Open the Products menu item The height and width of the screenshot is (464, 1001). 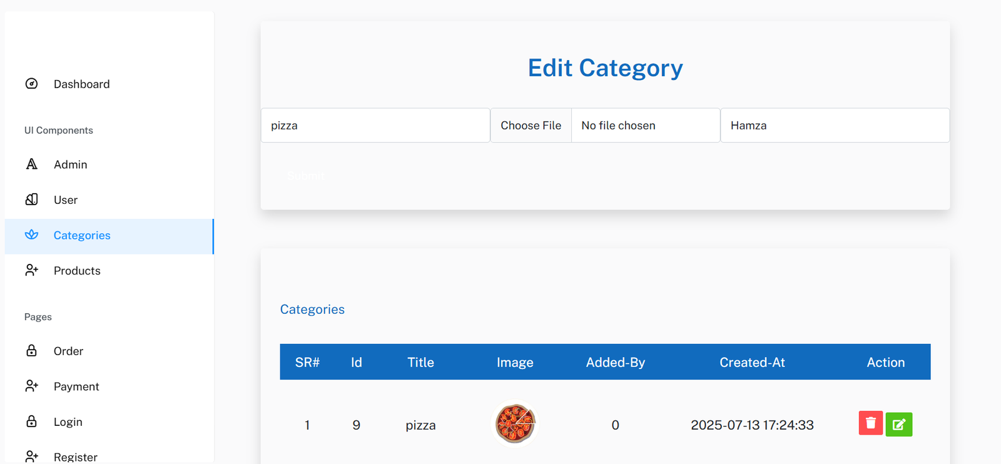pos(77,271)
